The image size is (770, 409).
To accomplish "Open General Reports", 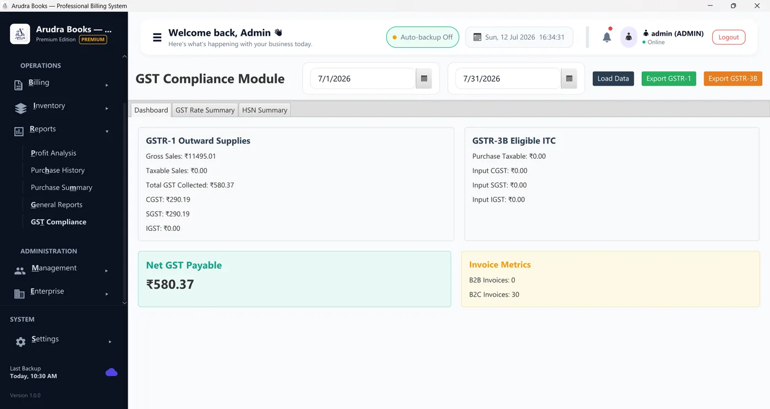I will pos(57,204).
